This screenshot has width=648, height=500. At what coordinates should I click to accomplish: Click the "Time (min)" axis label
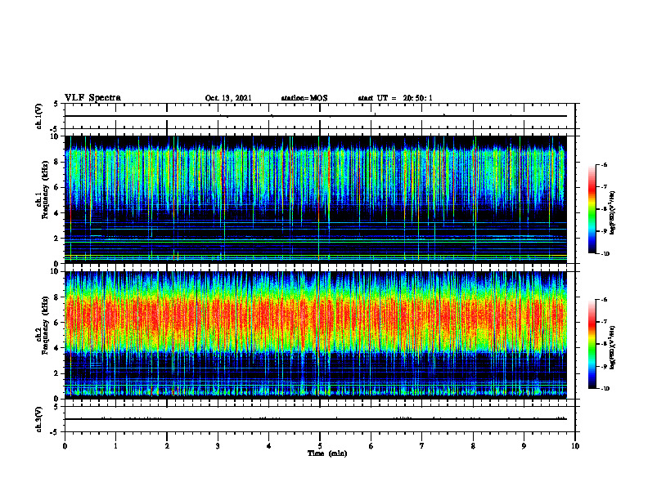pos(327,453)
